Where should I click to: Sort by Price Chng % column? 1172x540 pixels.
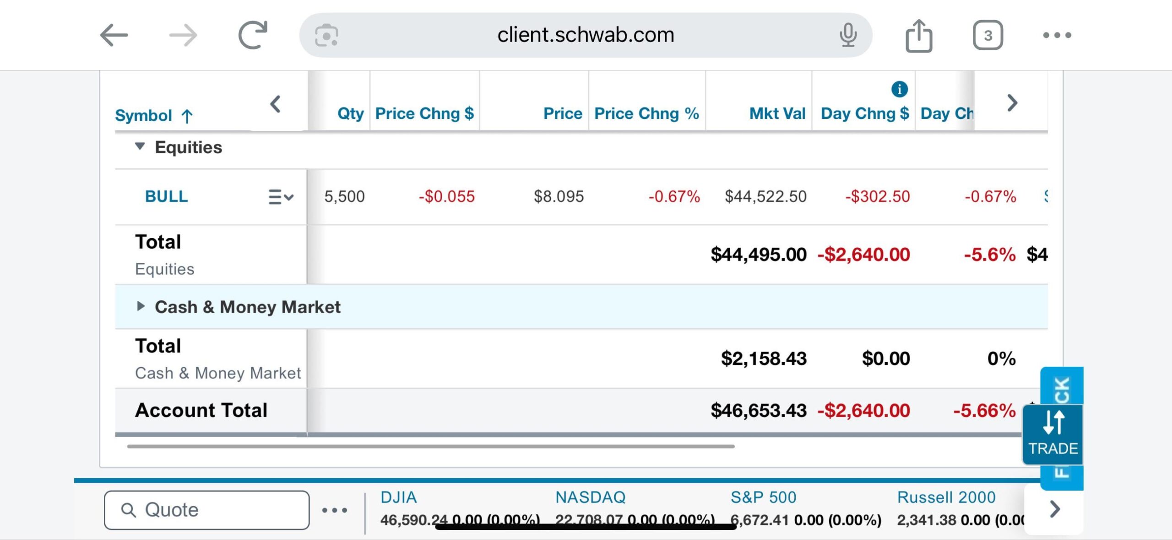[x=646, y=113]
